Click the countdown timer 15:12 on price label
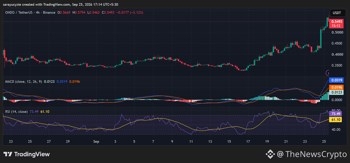Image resolution: width=350 pixels, height=163 pixels. (336, 26)
